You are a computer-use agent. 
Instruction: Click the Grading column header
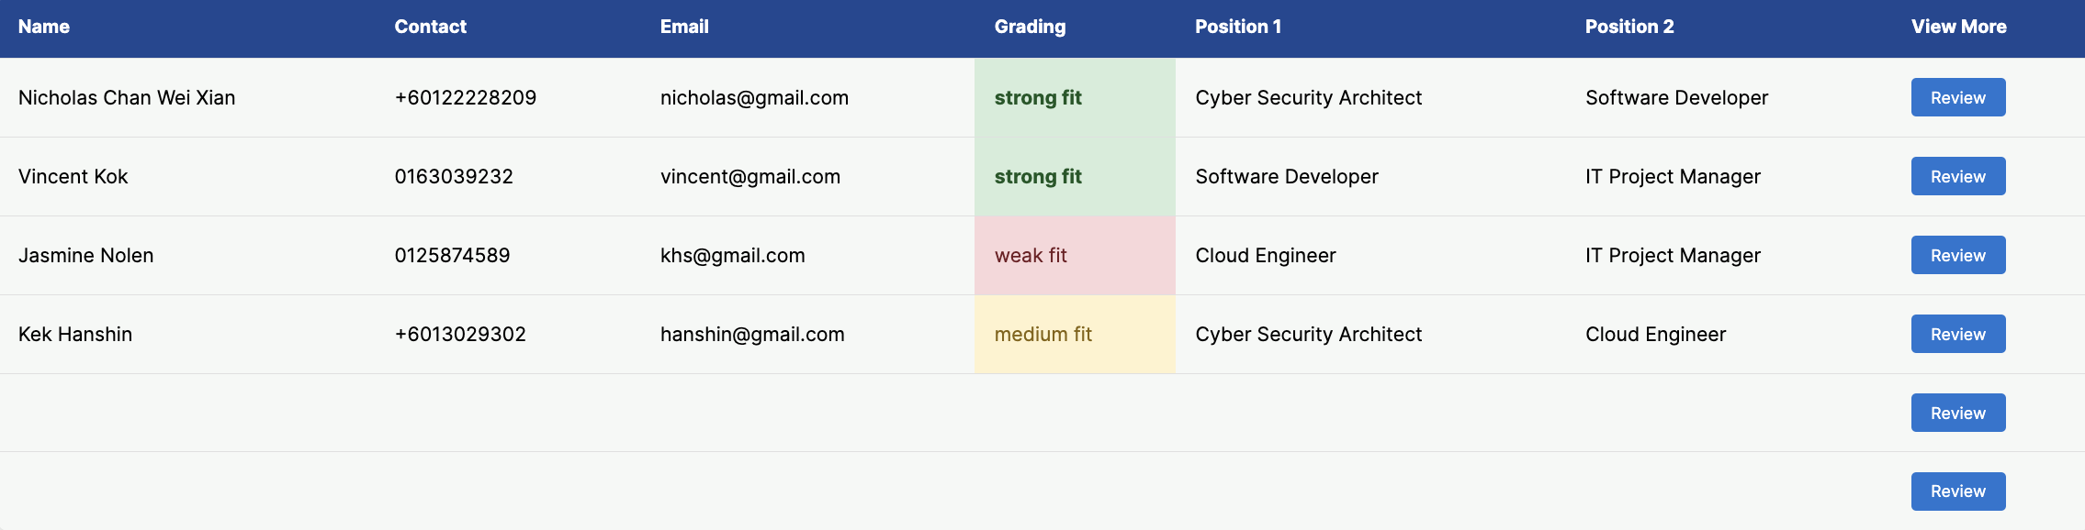tap(1031, 27)
